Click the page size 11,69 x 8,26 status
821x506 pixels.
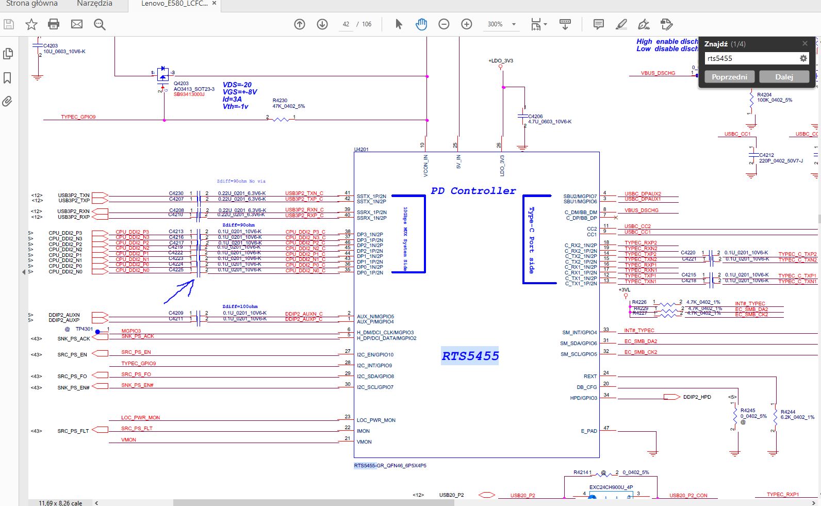click(60, 503)
